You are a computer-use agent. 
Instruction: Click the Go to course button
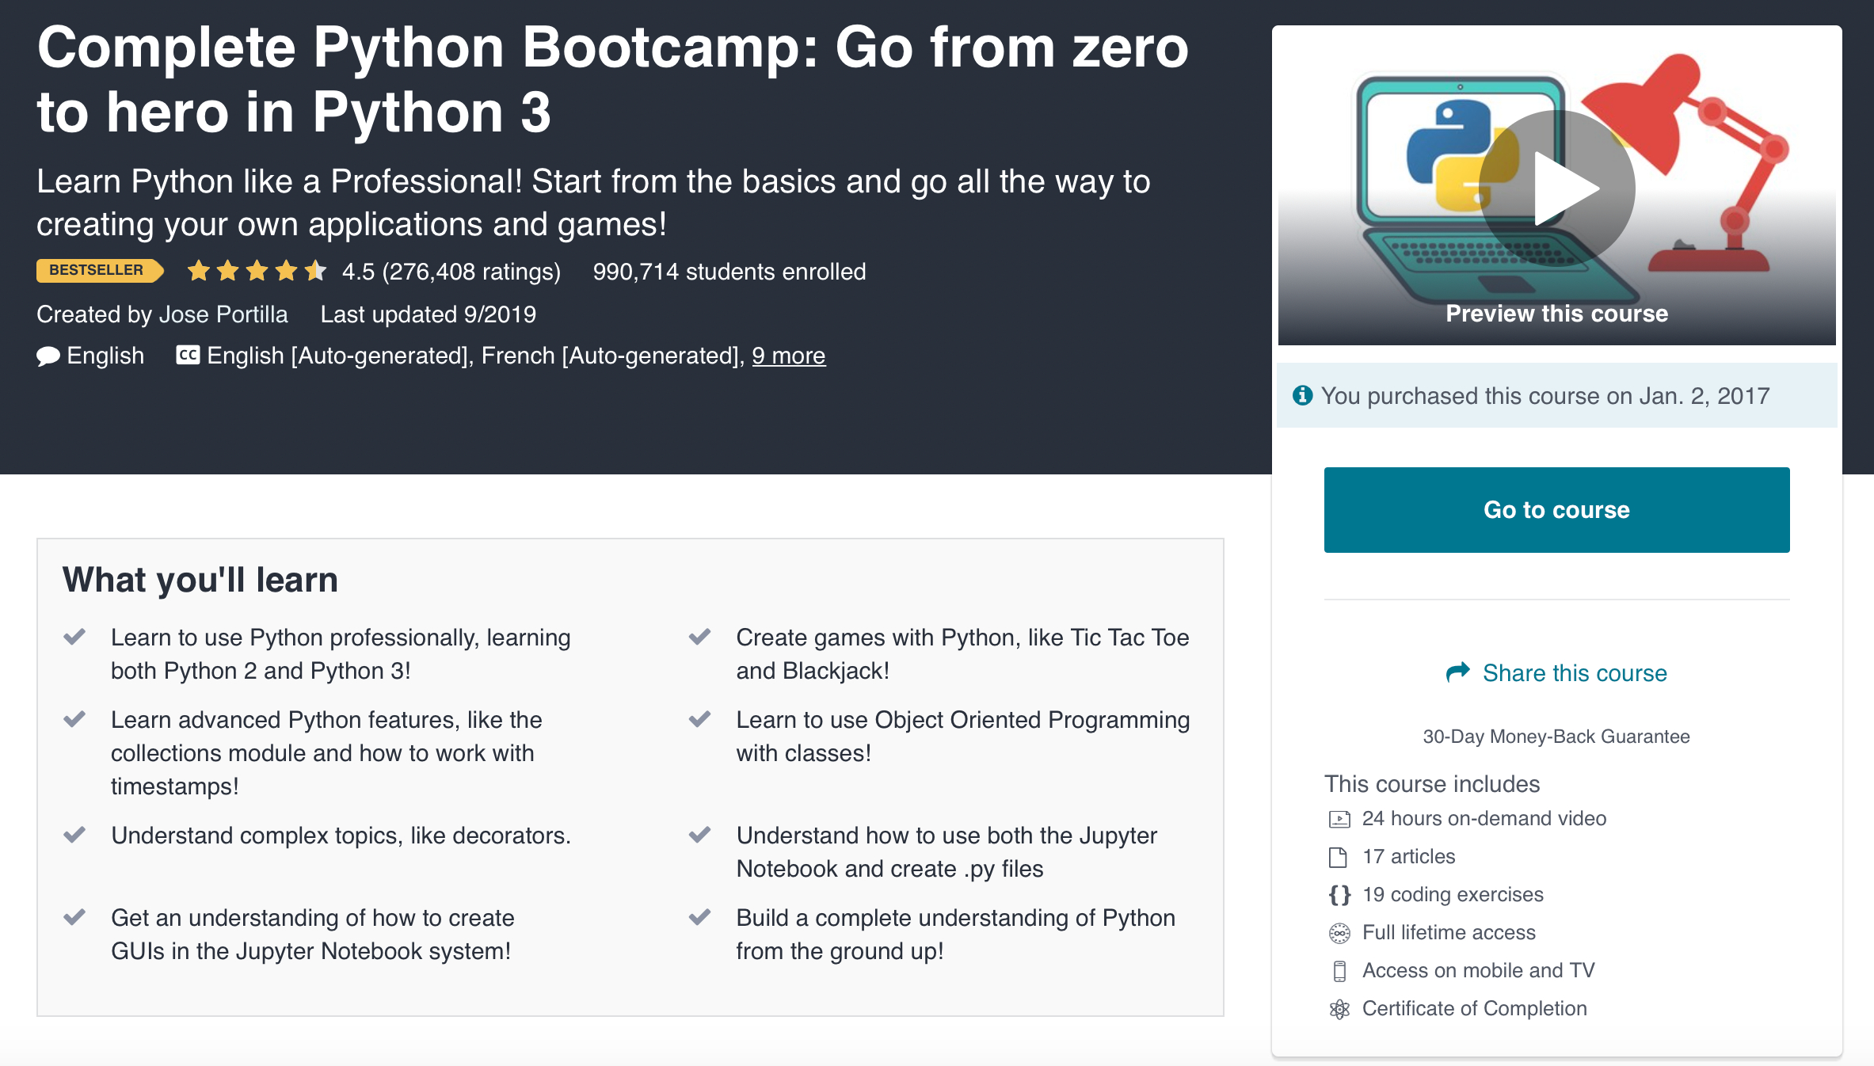coord(1556,509)
